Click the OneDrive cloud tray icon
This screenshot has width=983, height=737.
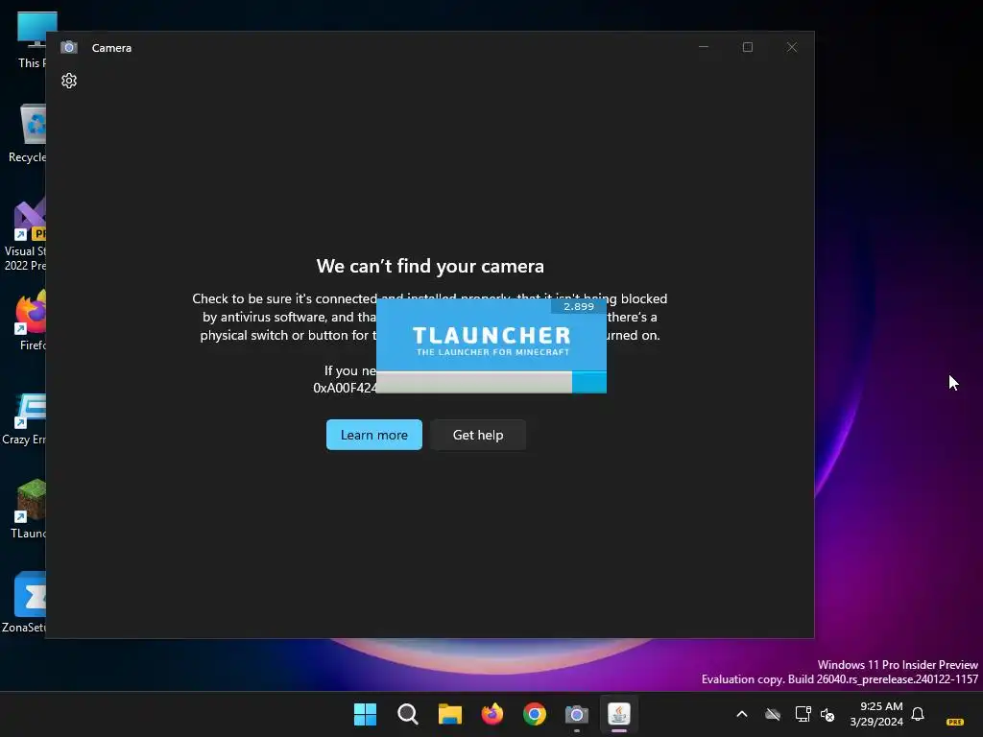(773, 714)
